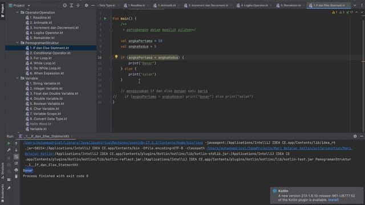
Task: Toggle soft-wrap in Run console
Action: tap(16, 157)
